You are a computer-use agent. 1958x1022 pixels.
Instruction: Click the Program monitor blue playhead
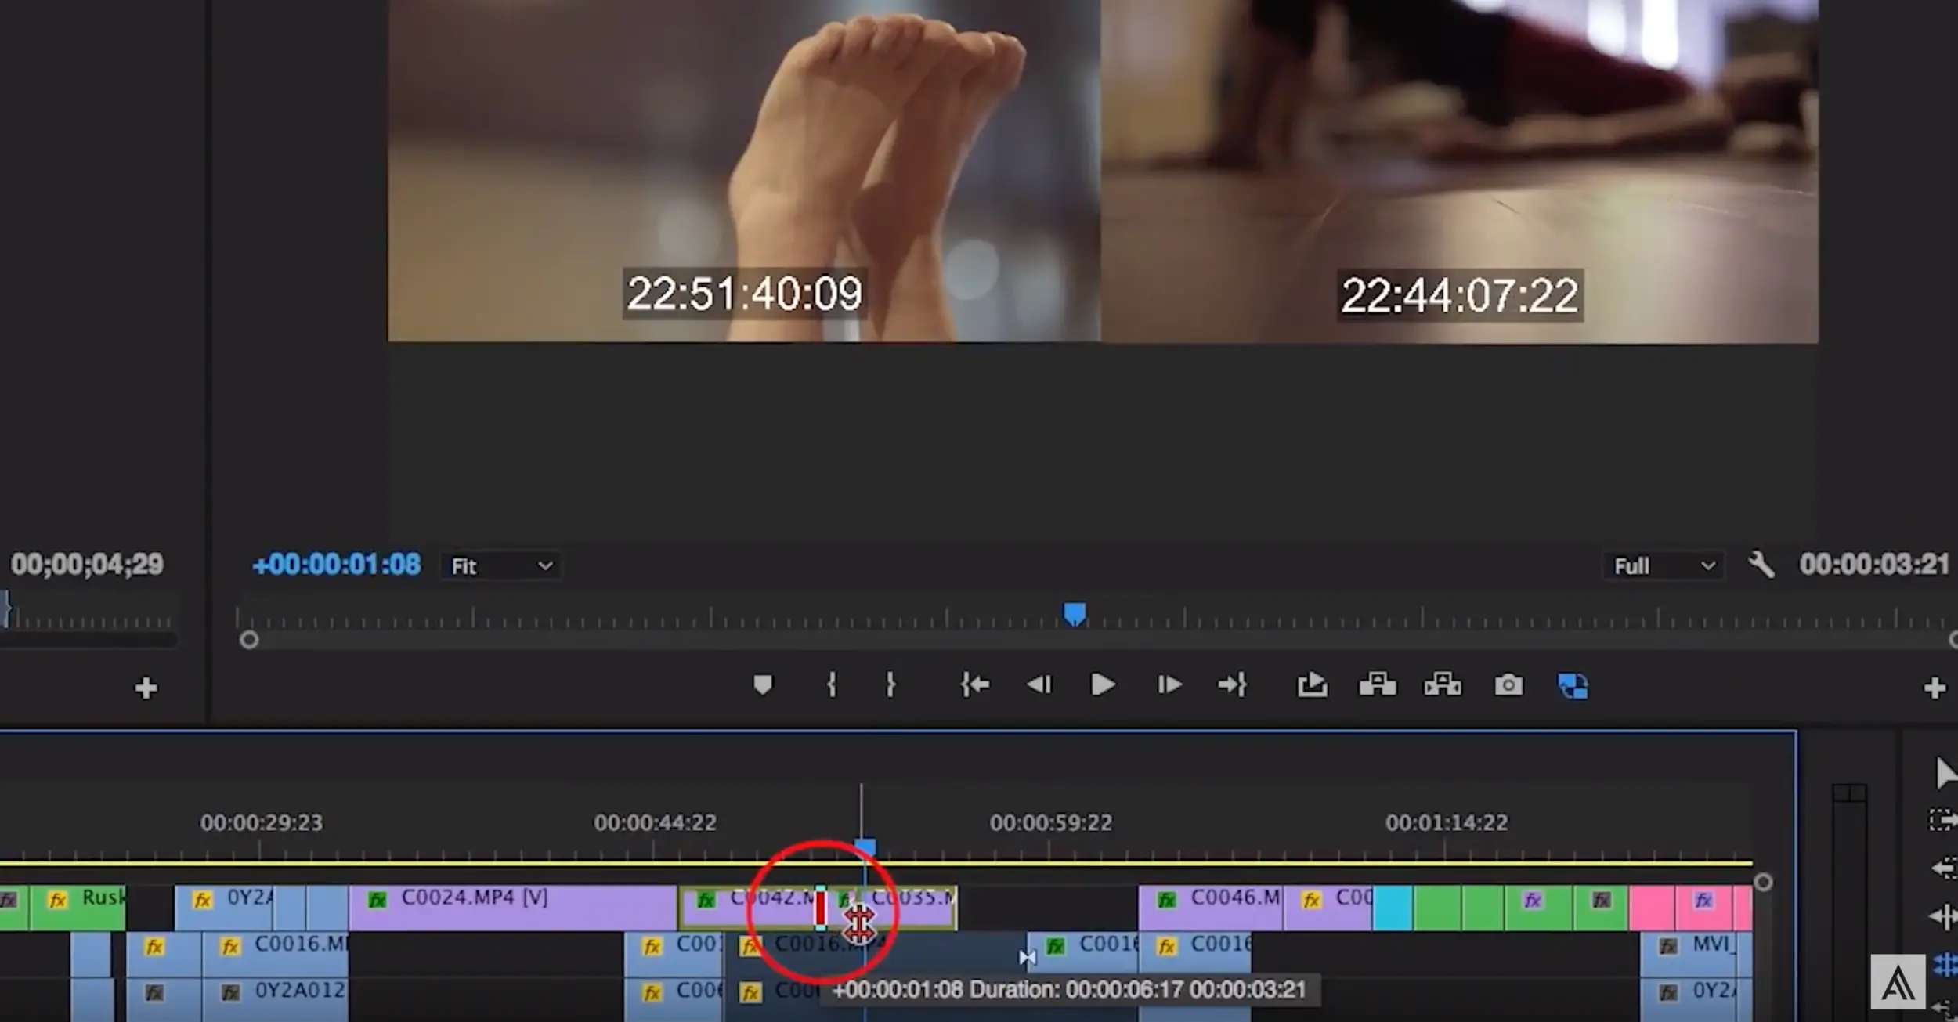(1075, 613)
